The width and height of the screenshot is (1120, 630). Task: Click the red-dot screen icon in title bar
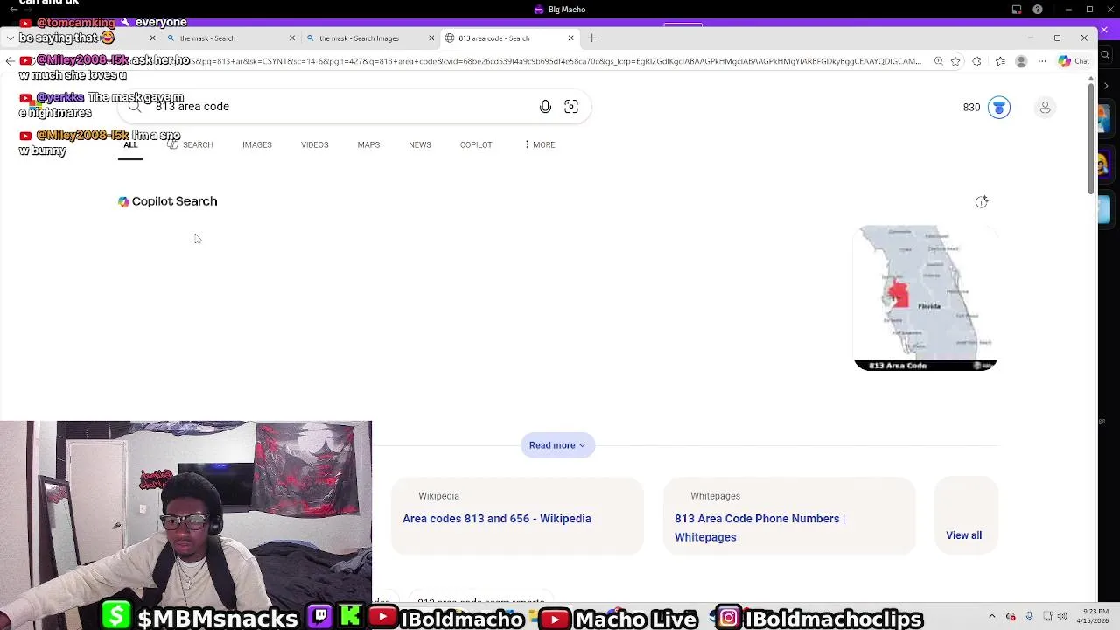click(x=1017, y=10)
